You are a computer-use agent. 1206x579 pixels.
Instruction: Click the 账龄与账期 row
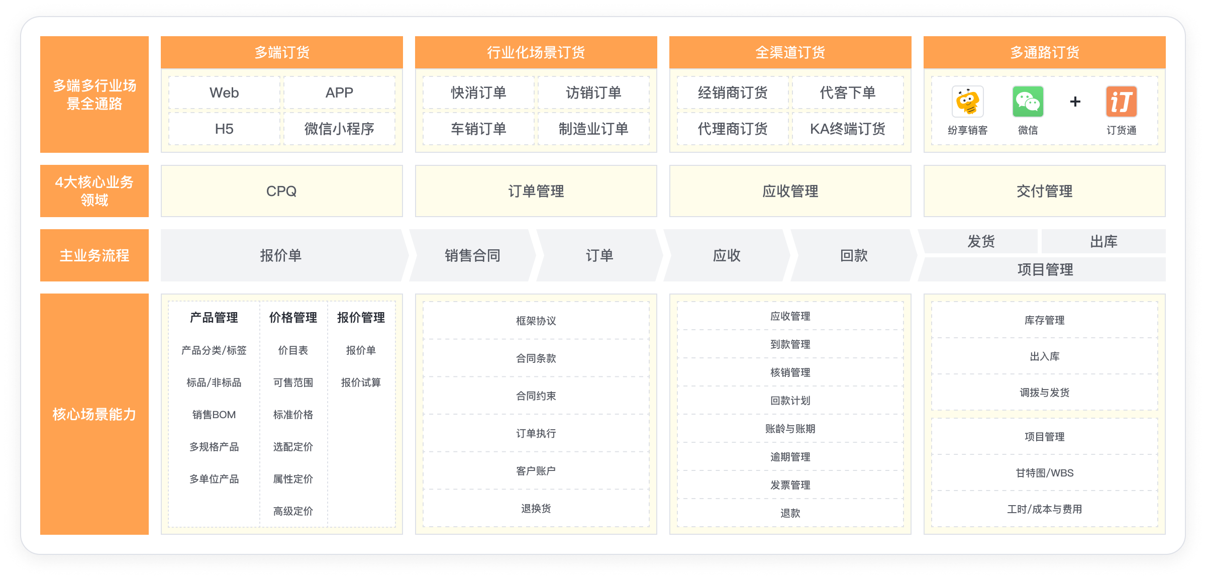pos(790,429)
